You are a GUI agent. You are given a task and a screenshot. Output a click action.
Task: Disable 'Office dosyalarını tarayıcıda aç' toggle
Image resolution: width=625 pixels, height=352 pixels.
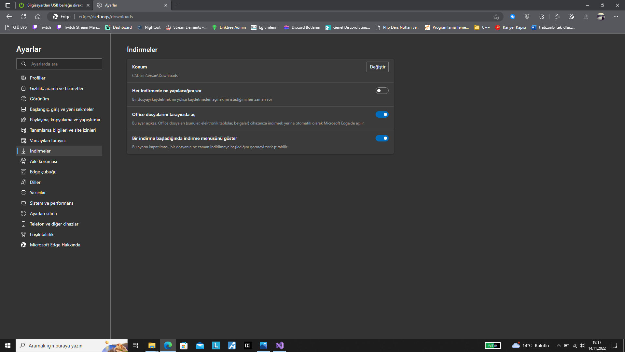pyautogui.click(x=382, y=114)
